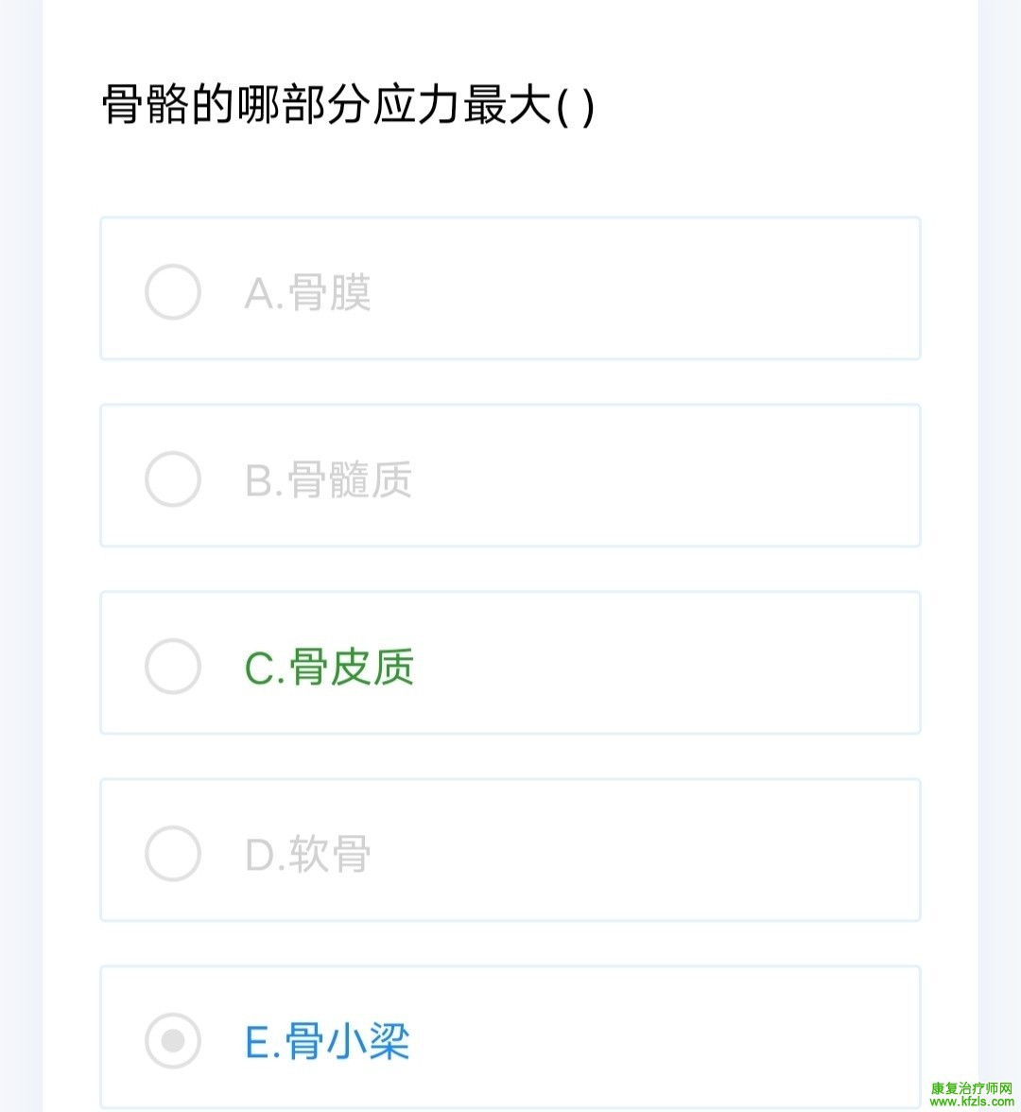Choose the radio circle beside B.骨髓质

pyautogui.click(x=173, y=479)
